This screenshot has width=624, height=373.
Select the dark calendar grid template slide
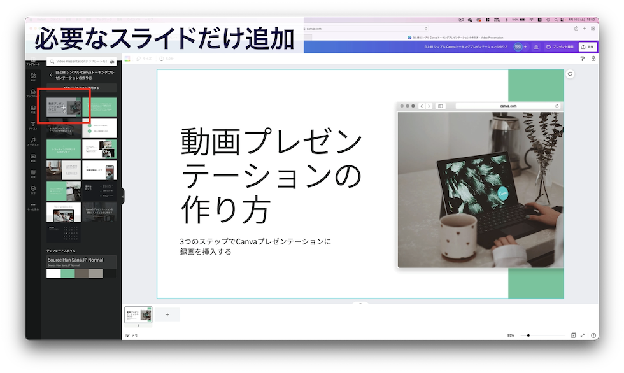coord(64,233)
